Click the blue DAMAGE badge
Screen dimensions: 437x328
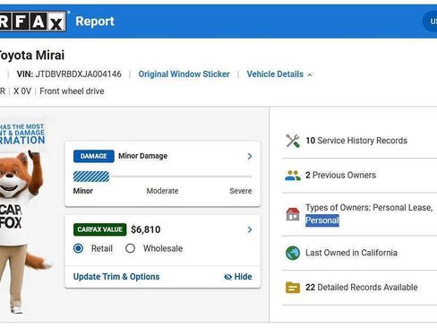tap(94, 156)
